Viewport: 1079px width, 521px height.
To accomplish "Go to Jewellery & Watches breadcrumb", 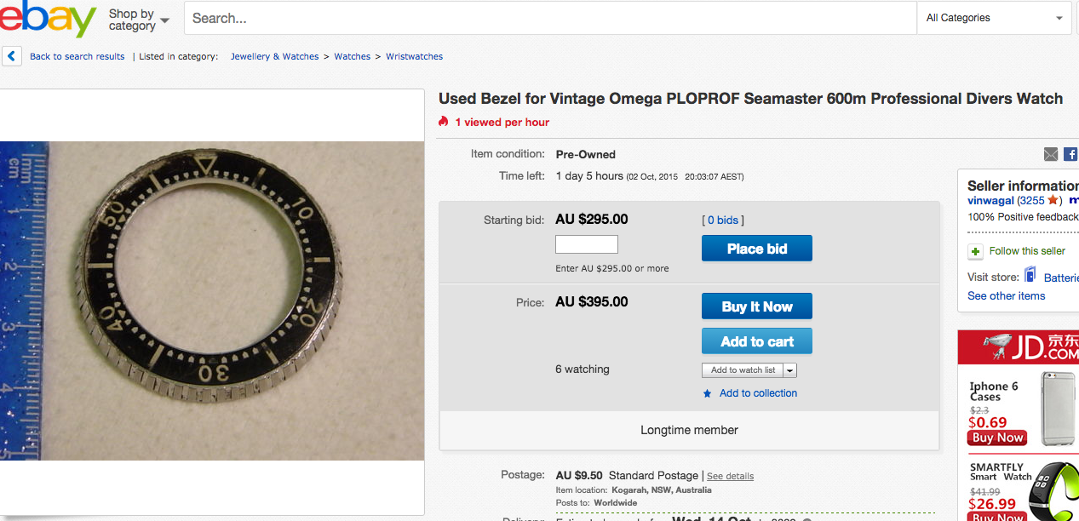I will (274, 57).
